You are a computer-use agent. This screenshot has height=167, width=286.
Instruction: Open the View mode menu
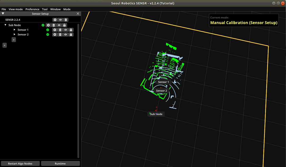coord(16,9)
